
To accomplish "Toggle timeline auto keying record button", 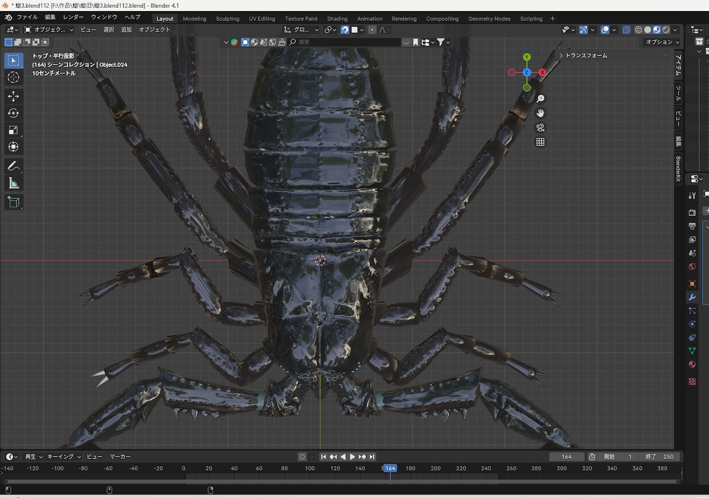I will pyautogui.click(x=302, y=457).
